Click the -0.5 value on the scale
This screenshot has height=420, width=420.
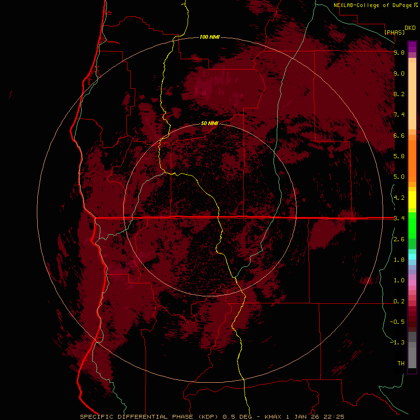(397, 322)
